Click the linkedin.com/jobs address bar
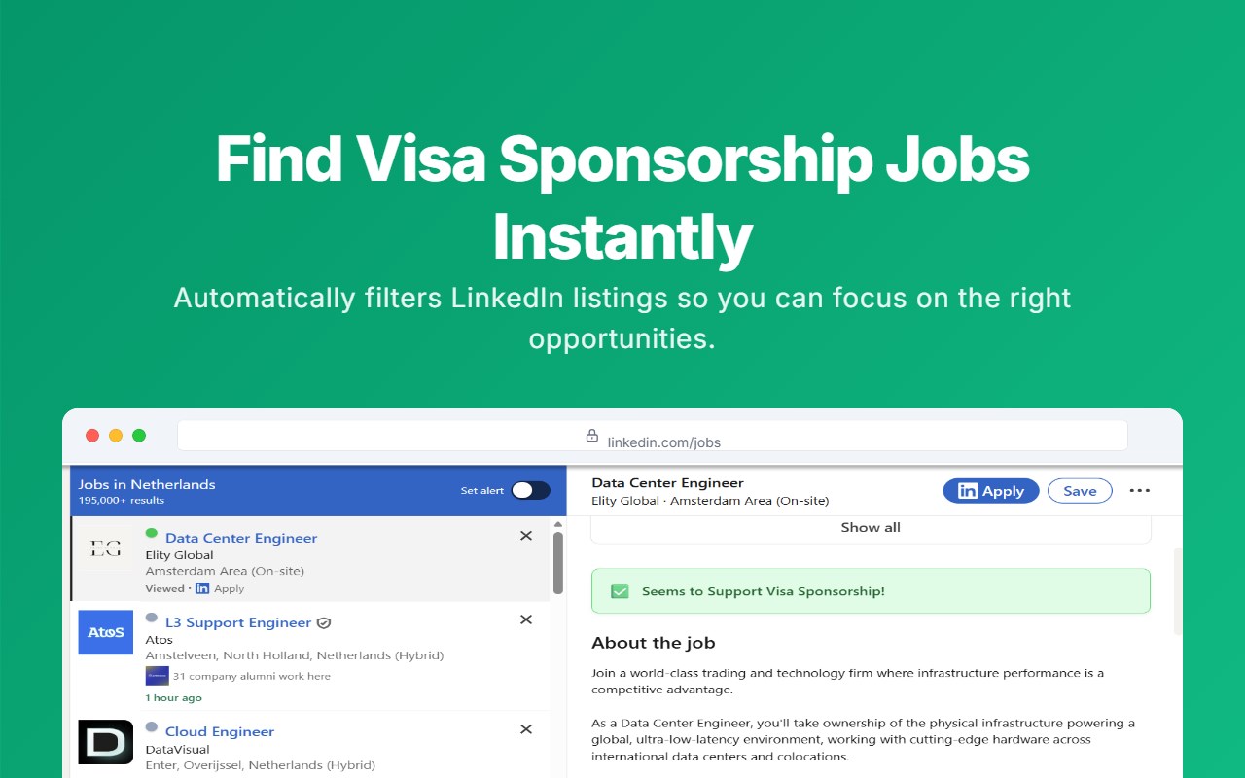This screenshot has width=1245, height=778. (653, 436)
